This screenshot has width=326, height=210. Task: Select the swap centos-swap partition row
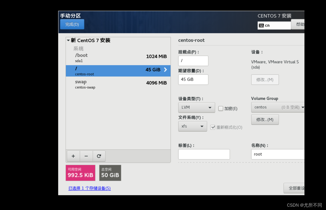(x=118, y=84)
